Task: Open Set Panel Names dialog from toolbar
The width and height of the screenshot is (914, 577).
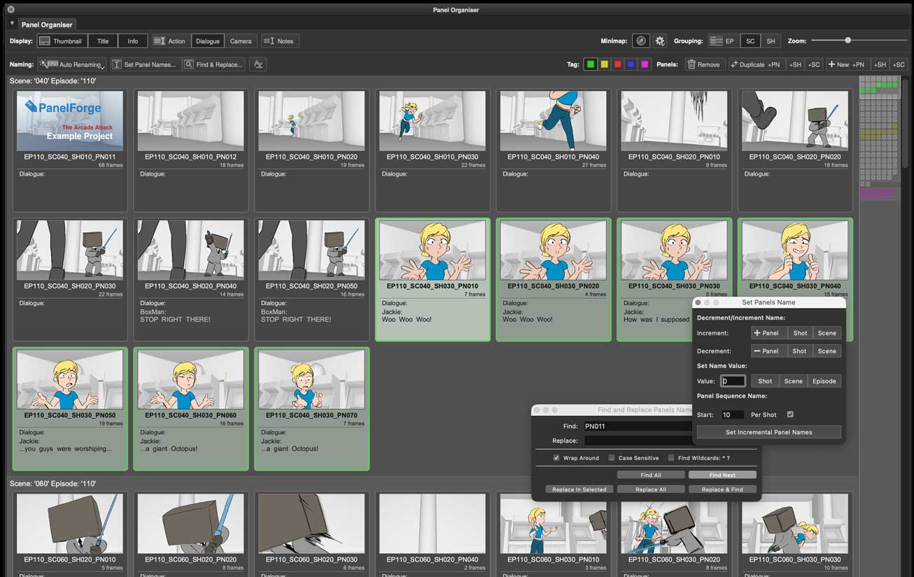Action: pos(146,64)
